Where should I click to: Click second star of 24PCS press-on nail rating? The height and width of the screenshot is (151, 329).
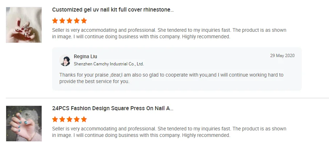click(x=62, y=119)
